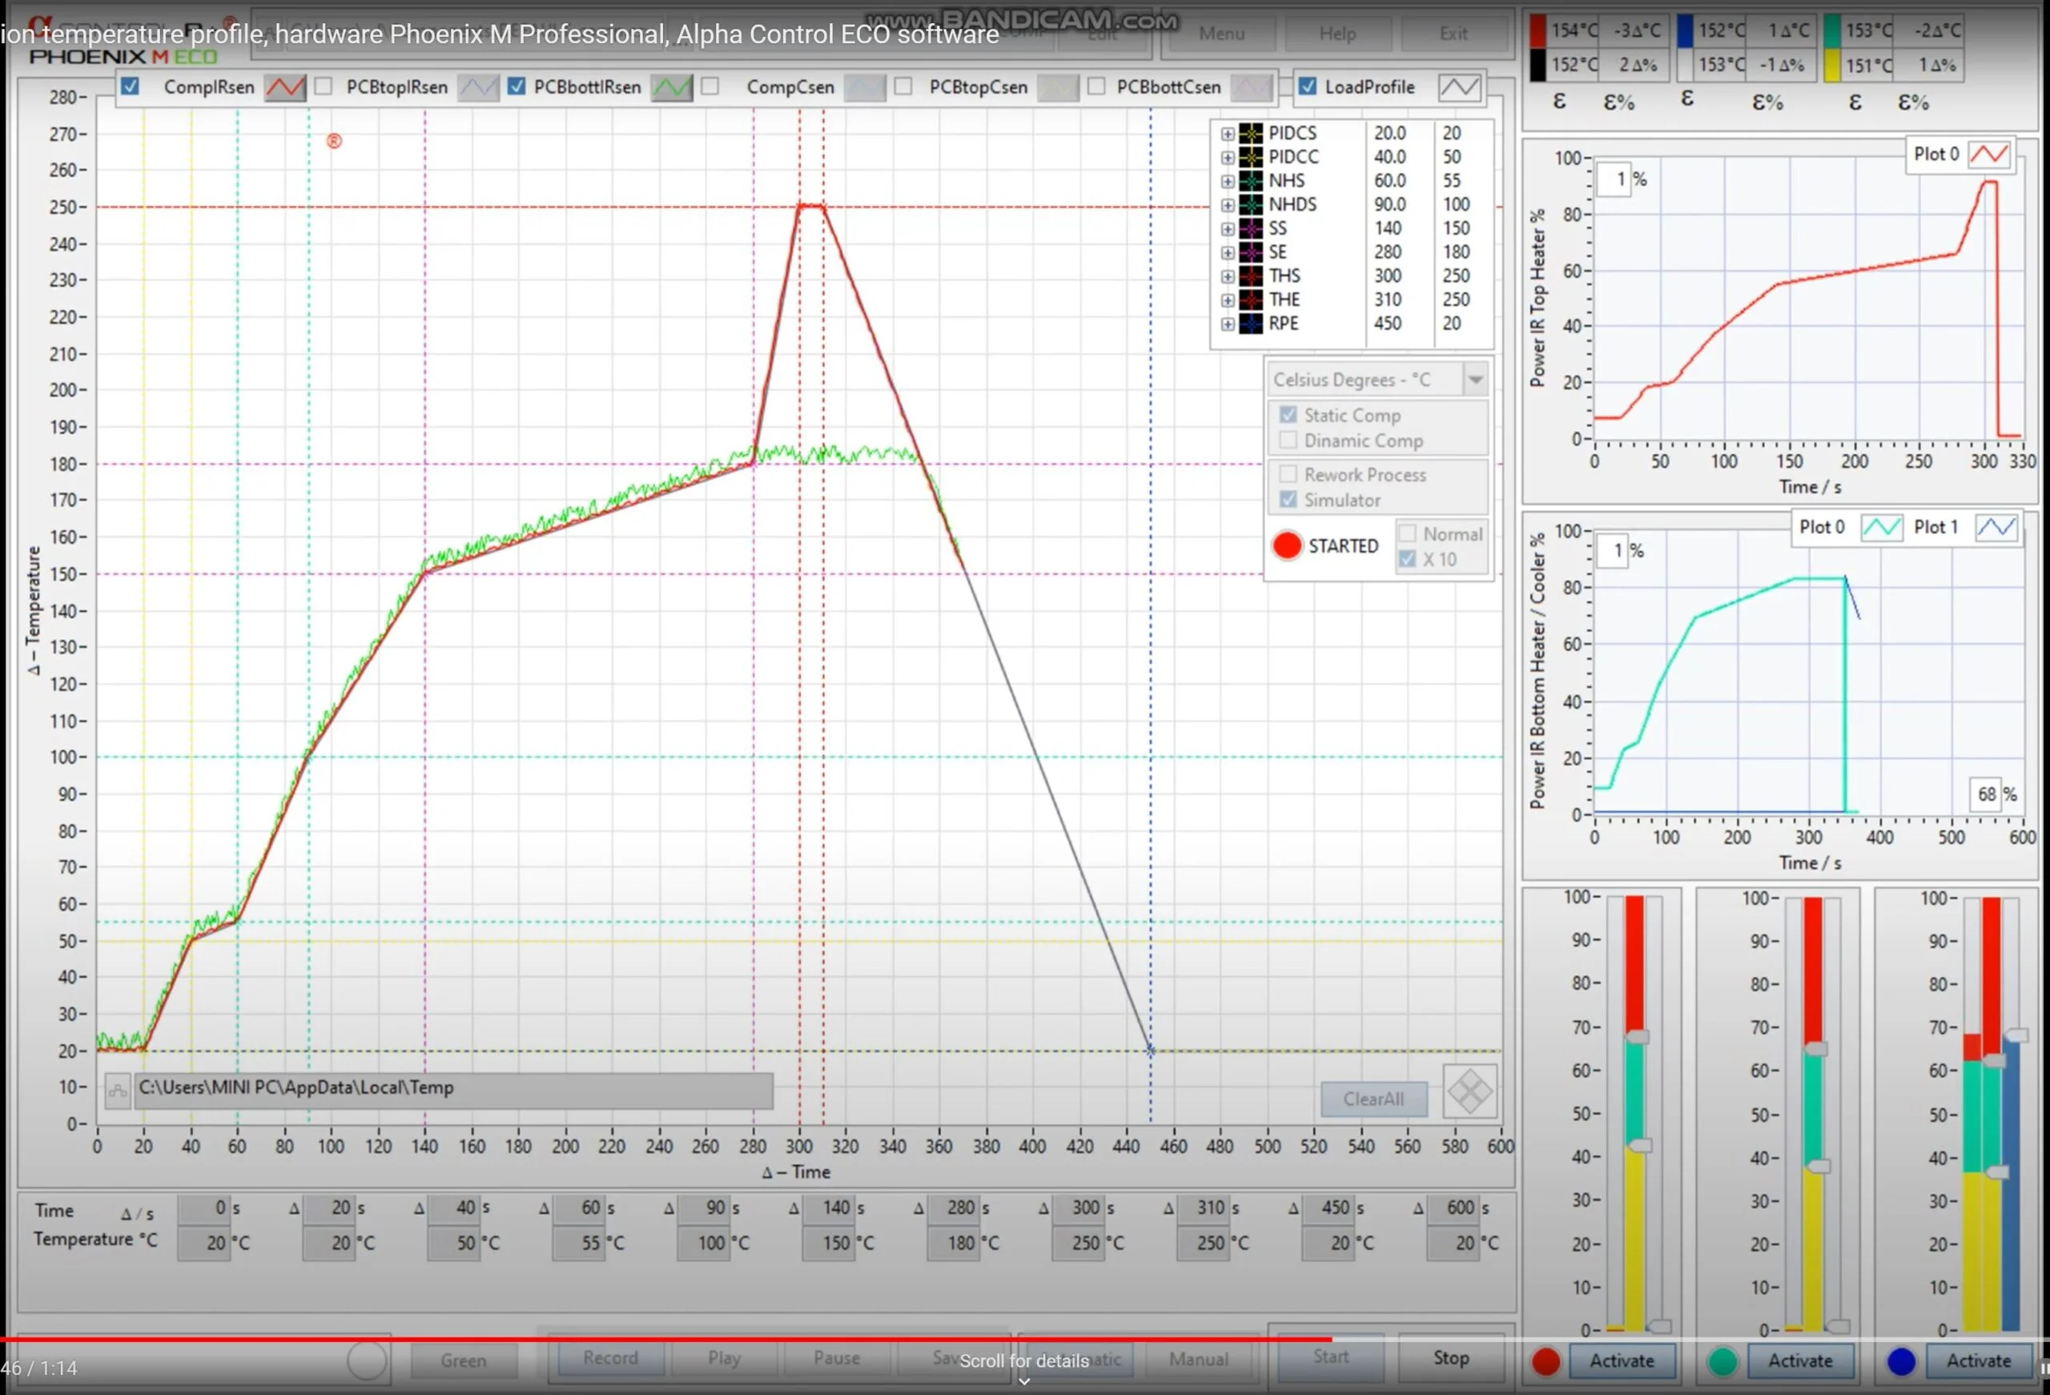This screenshot has width=2050, height=1395.
Task: Click the PCBtopIRsen plot style icon
Action: point(478,87)
